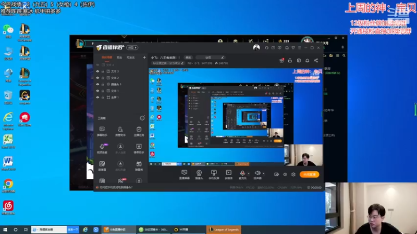Open the star helper tool in the toolbox

[139, 149]
